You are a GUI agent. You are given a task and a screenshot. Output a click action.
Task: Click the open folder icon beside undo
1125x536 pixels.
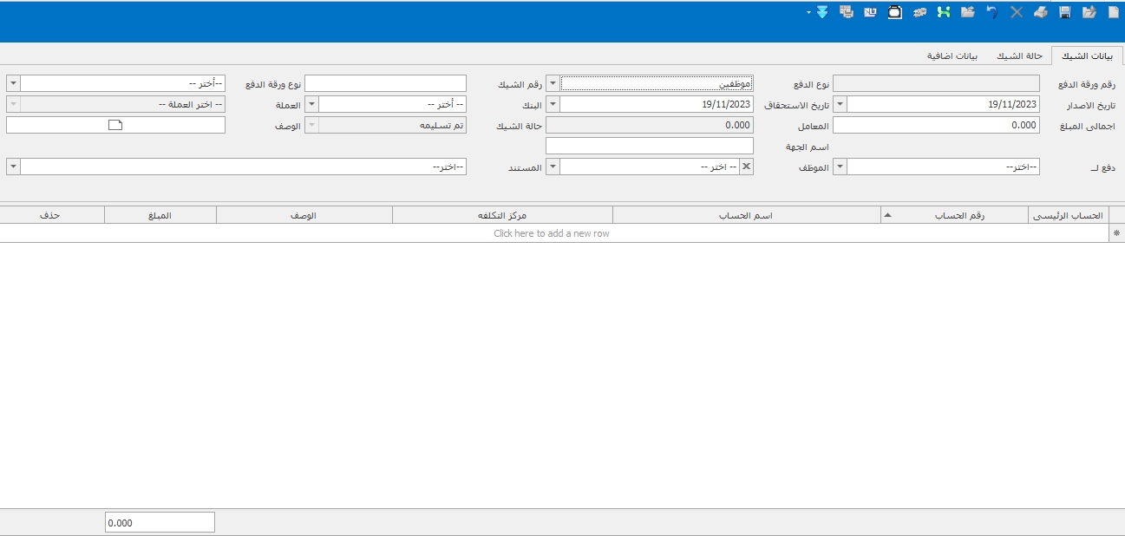(x=968, y=12)
